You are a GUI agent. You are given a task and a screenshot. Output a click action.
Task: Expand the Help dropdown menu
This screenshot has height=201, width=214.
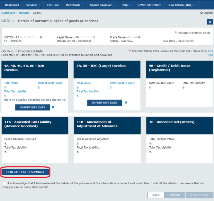[126, 5]
